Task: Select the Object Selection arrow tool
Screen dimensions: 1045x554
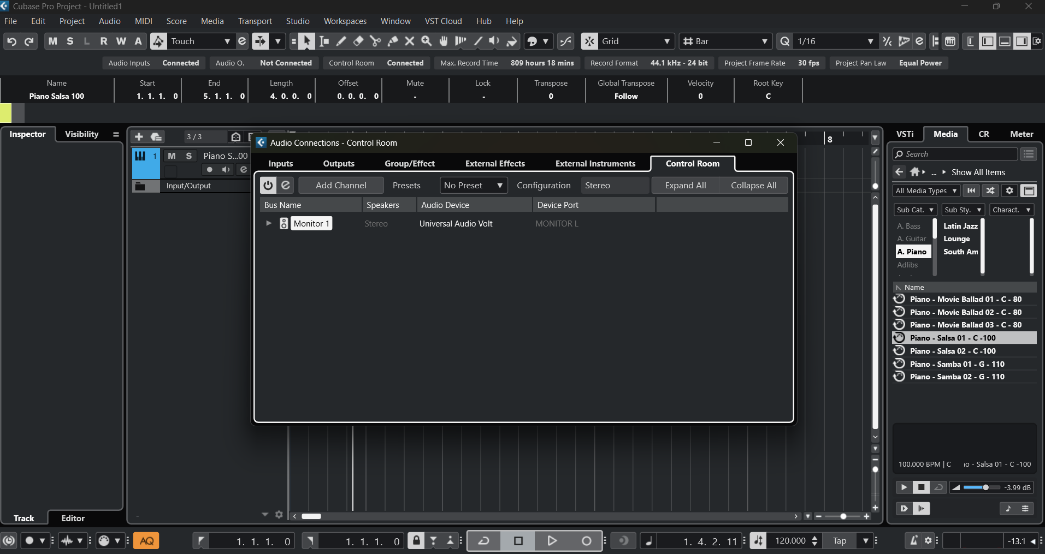Action: pyautogui.click(x=306, y=41)
